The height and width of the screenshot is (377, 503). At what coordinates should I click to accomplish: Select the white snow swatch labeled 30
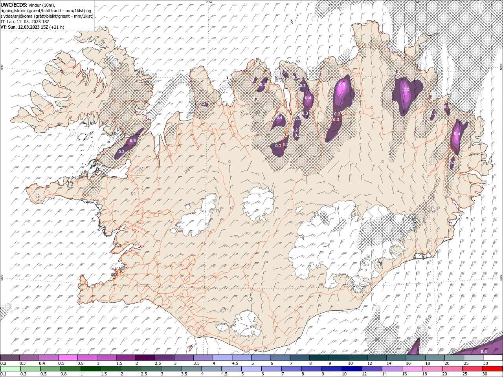click(x=493, y=358)
